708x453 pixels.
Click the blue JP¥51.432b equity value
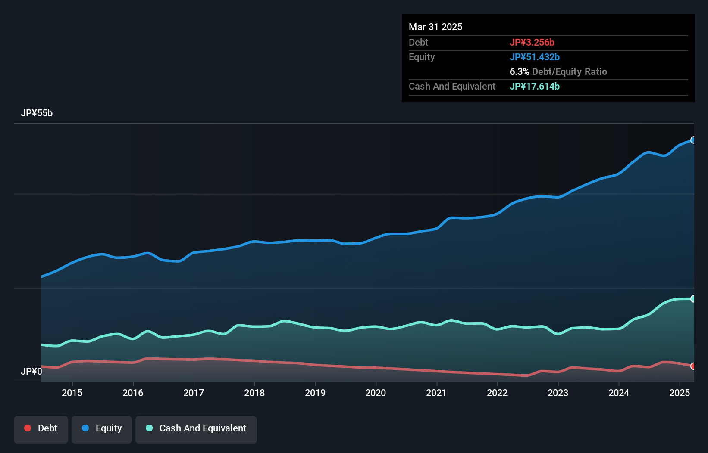[534, 57]
